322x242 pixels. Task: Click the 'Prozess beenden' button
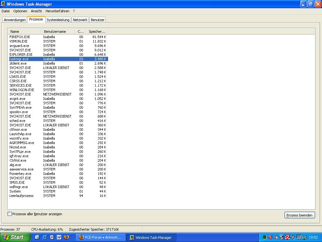click(299, 215)
